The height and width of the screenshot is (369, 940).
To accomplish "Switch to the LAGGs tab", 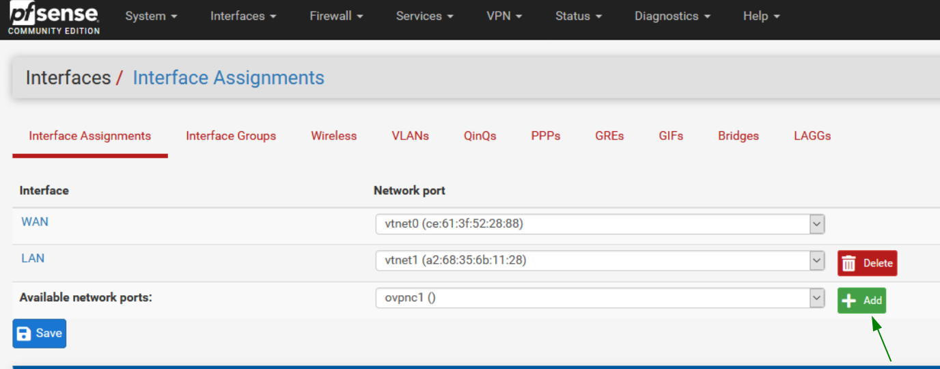I will (812, 136).
